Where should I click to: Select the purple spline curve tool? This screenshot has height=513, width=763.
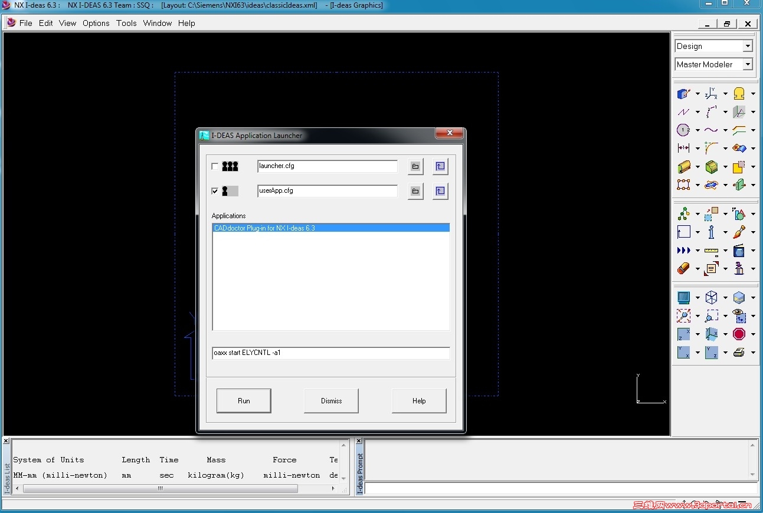pyautogui.click(x=712, y=130)
